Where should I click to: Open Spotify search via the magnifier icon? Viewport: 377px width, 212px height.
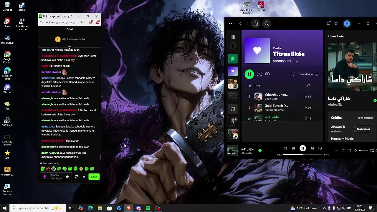(267, 24)
